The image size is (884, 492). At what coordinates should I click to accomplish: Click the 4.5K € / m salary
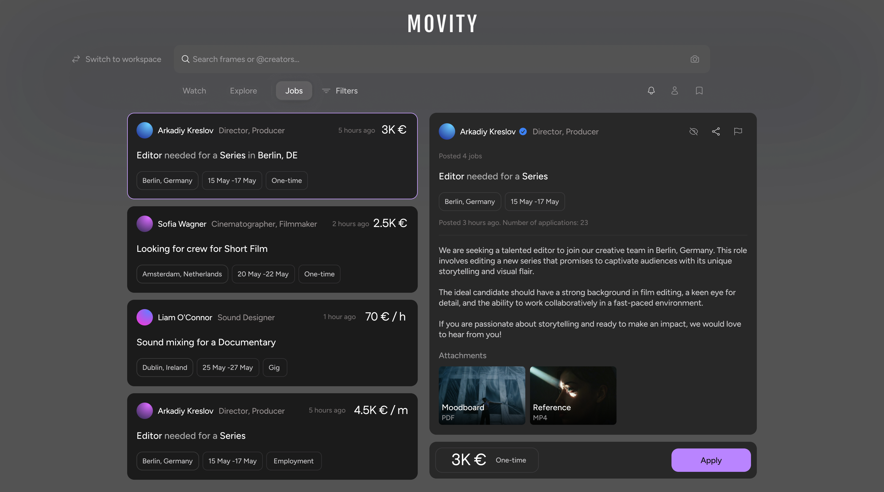(381, 410)
